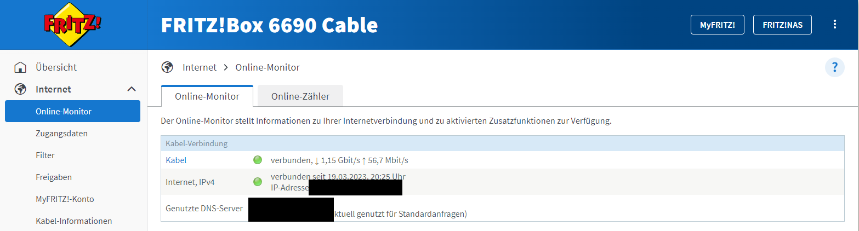Open the FRITZ!NAS button

782,25
